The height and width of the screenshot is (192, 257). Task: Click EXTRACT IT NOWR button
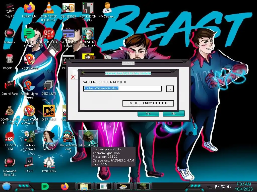point(148,103)
